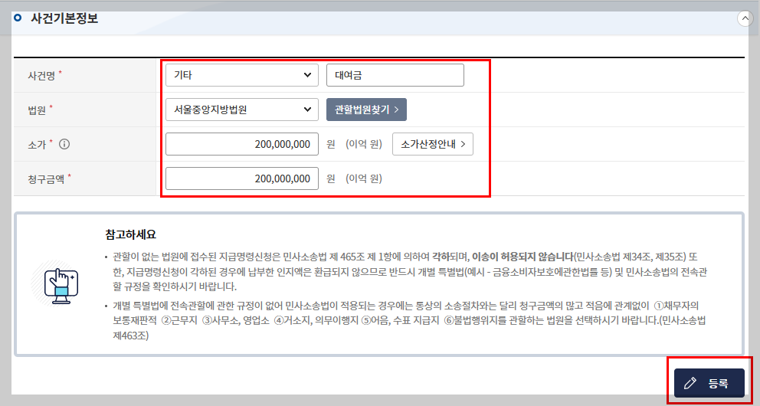Click the 대여금 case name input field

tap(395, 75)
